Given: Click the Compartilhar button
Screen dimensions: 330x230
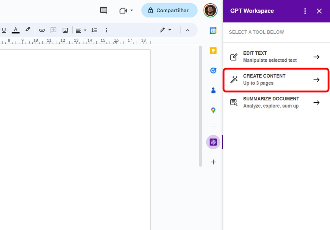Looking at the screenshot, I should (169, 10).
